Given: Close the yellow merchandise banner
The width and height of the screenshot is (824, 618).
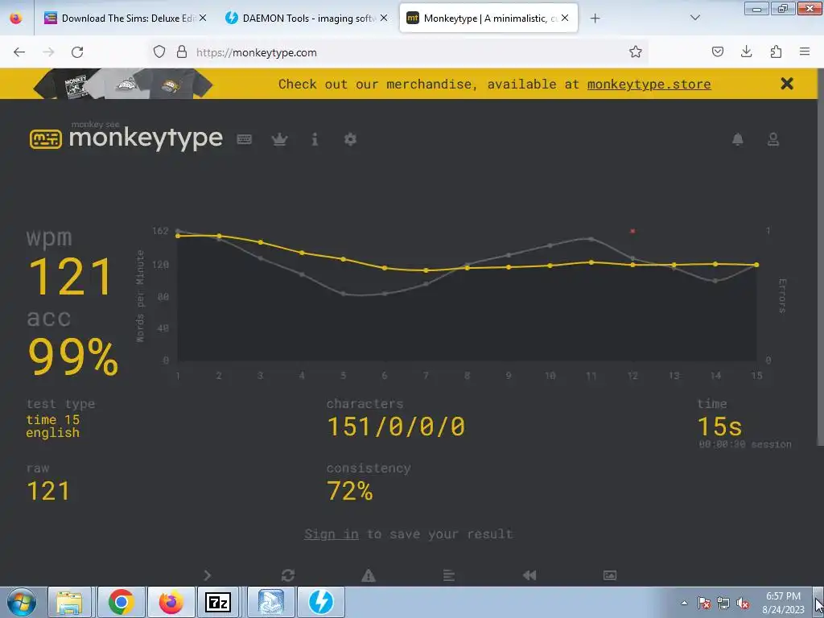Looking at the screenshot, I should coord(787,84).
